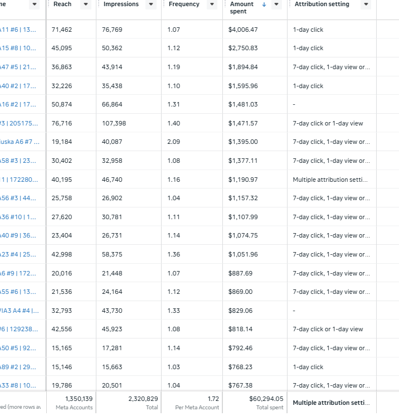Screen dimensions: 399x416
Task: Click the Attribution setting column header
Action: (x=322, y=4)
